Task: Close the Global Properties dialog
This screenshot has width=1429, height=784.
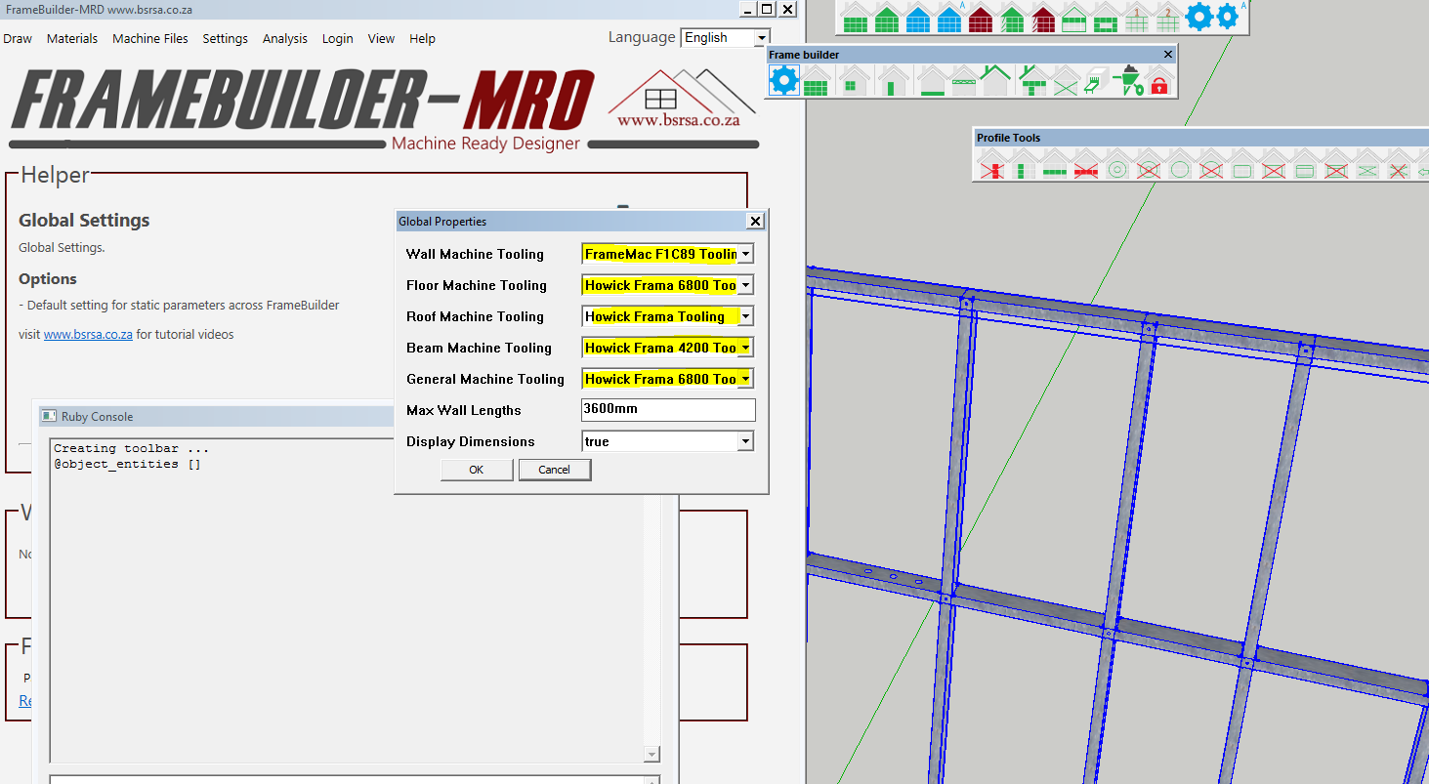Action: point(754,222)
